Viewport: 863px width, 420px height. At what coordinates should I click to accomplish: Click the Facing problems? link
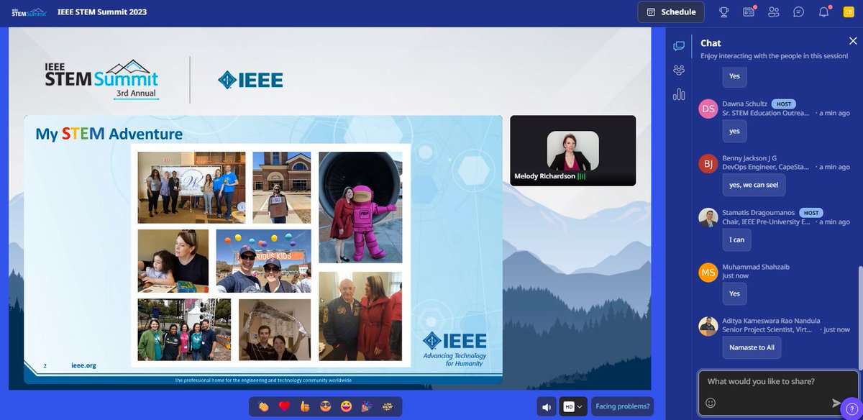(623, 406)
